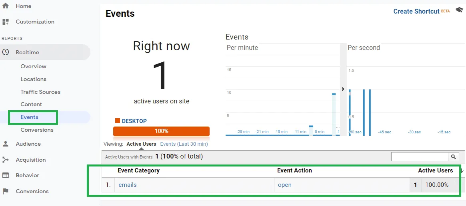Screen dimensions: 466x206
Task: Expand the main Conversions reports section
Action: point(32,191)
